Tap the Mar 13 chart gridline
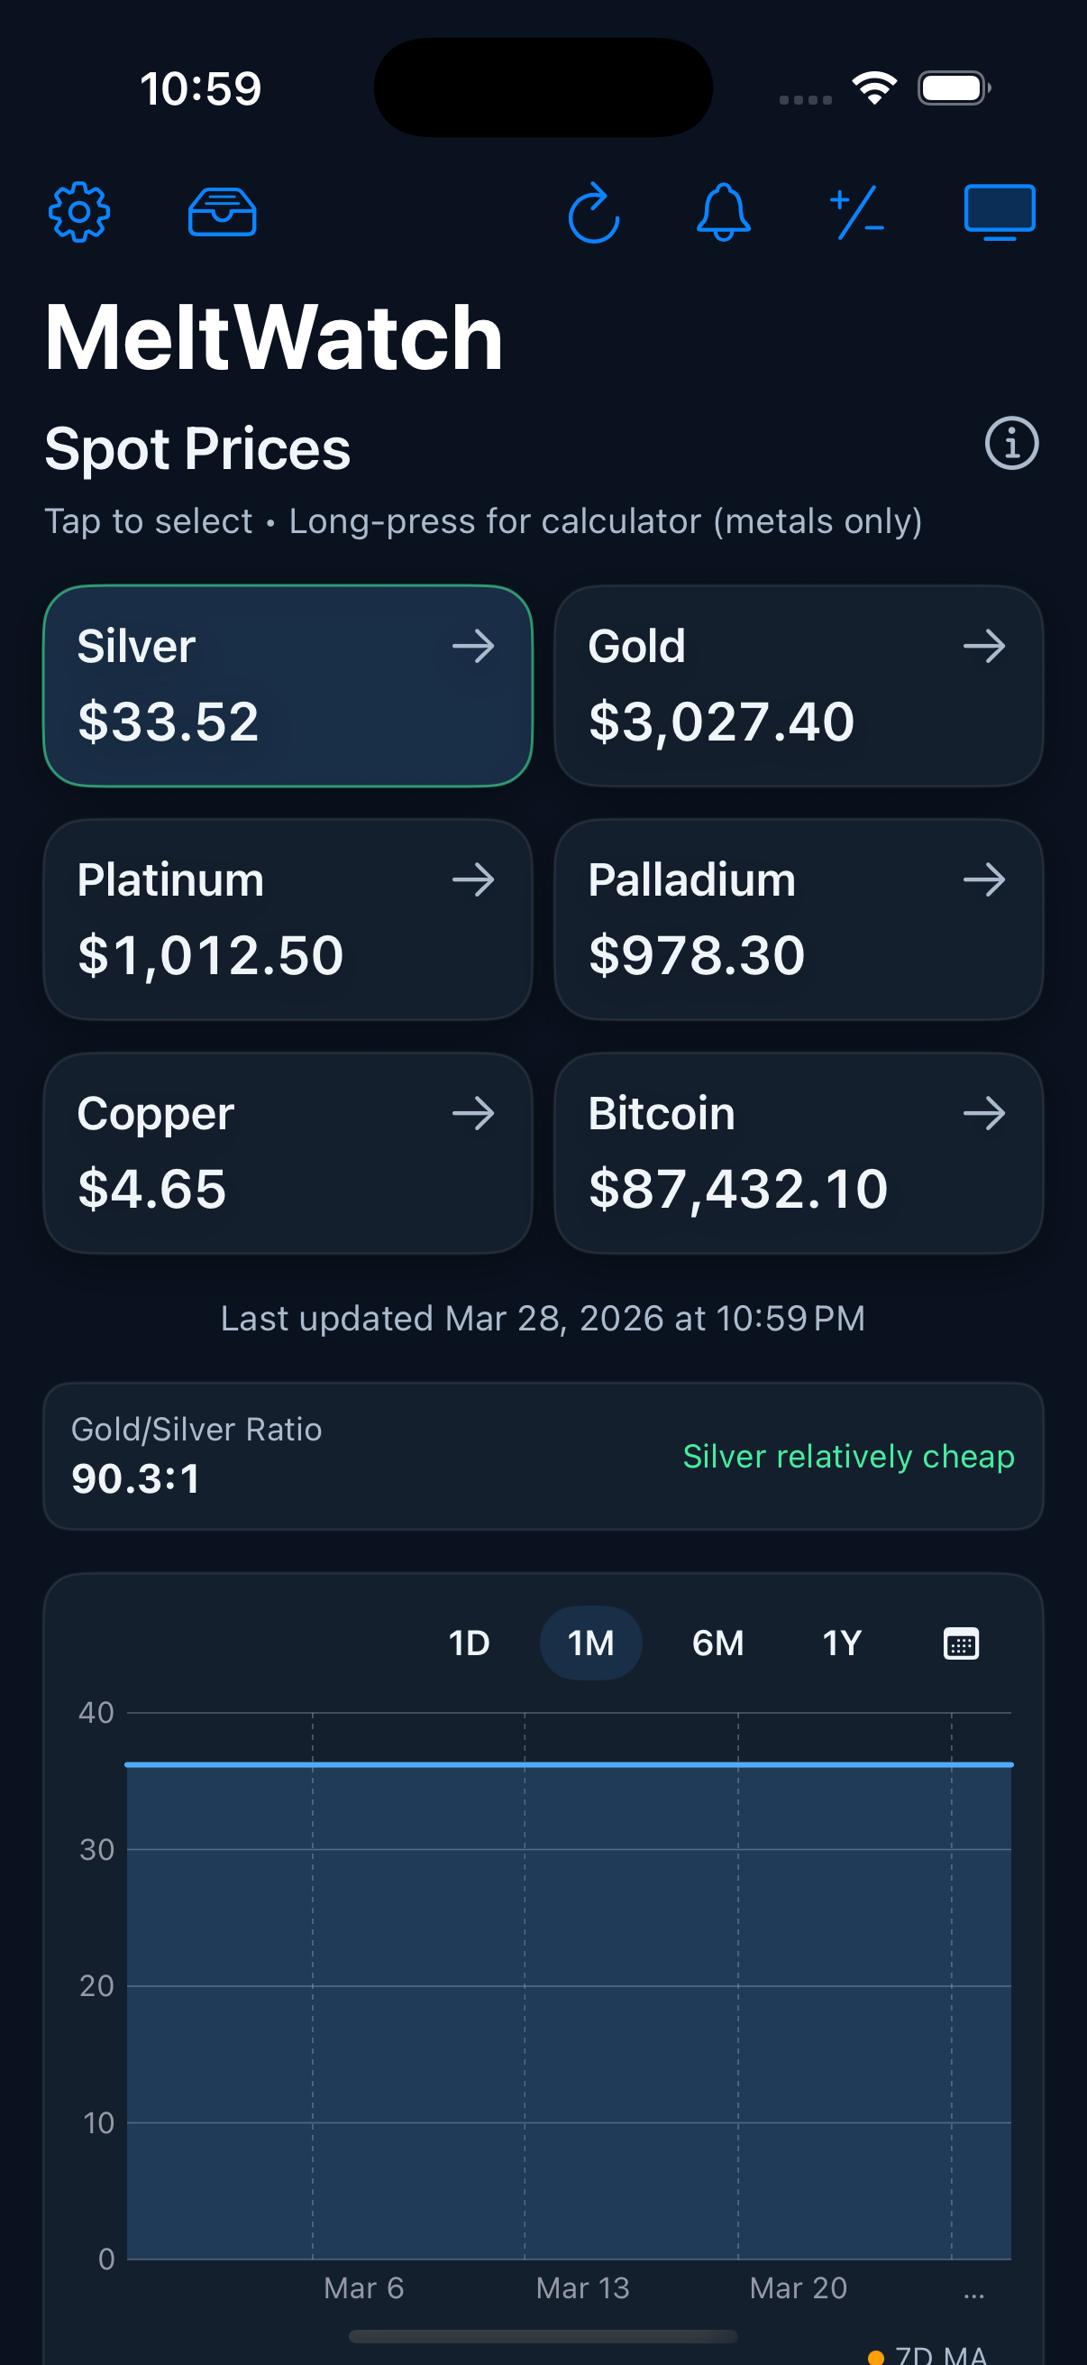Screen dimensions: 1087x2365 525,1983
